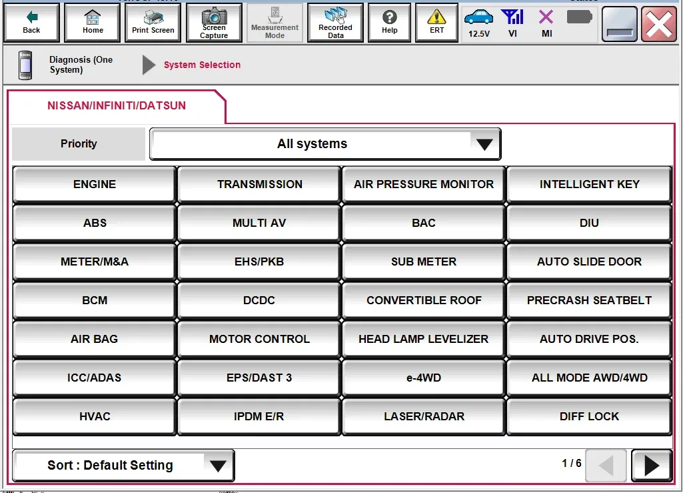Go to next page of systems
This screenshot has height=493, width=683.
[652, 466]
